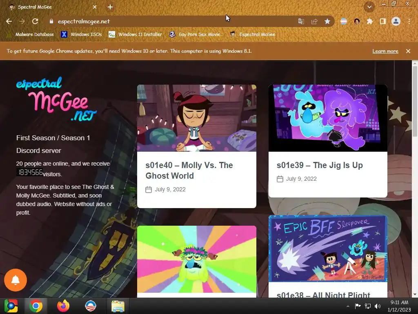418x314 pixels.
Task: Click the espectral McGee.net logo
Action: point(56,99)
